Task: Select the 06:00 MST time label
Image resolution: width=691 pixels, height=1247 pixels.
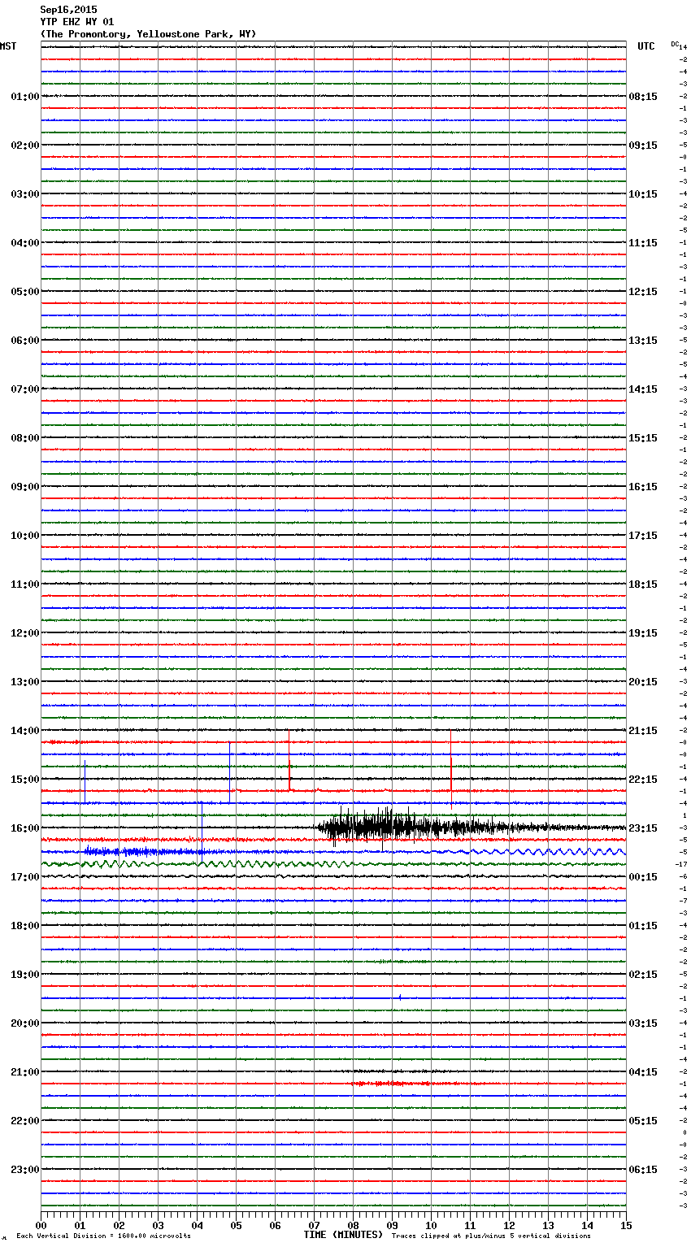Action: (x=24, y=341)
